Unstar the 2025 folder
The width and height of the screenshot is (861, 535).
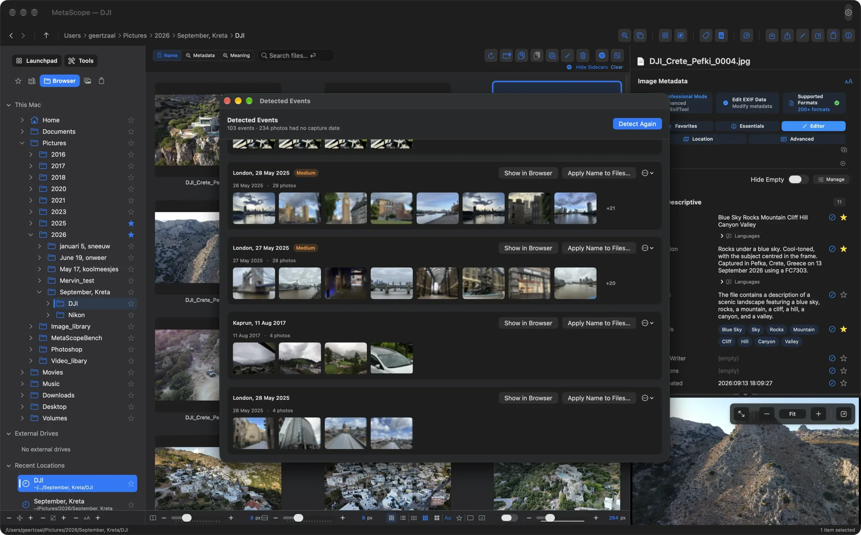tap(131, 223)
